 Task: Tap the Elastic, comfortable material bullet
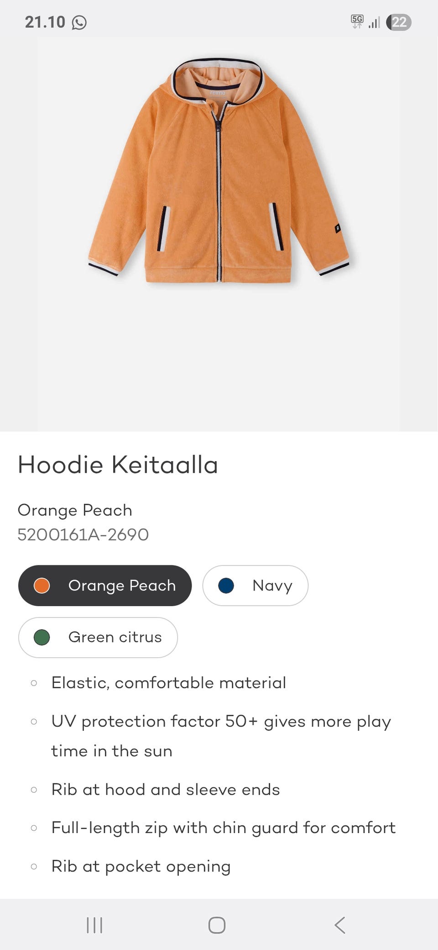click(x=168, y=683)
